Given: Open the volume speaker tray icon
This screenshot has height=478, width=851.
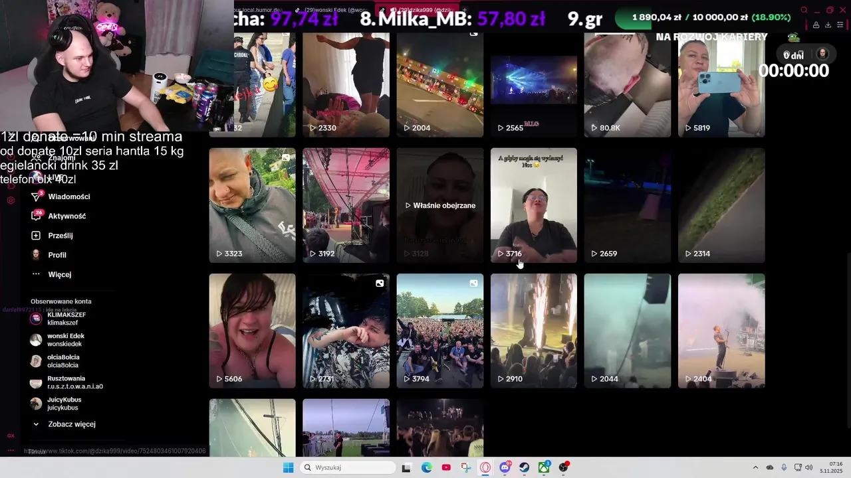Looking at the screenshot, I should (x=809, y=467).
